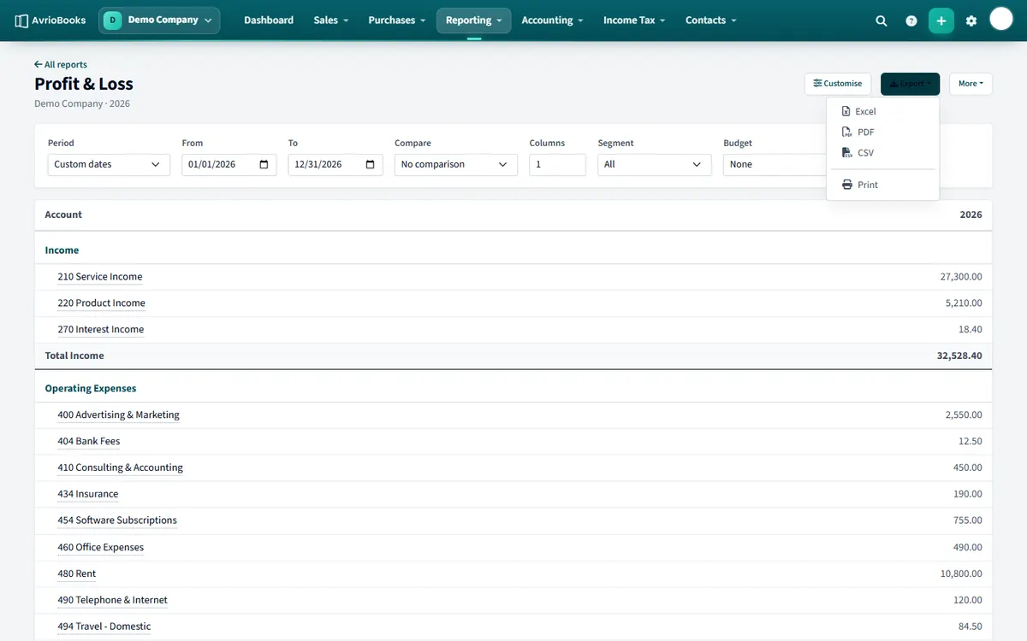Choose Print from the Export menu
This screenshot has width=1027, height=641.
(x=882, y=185)
